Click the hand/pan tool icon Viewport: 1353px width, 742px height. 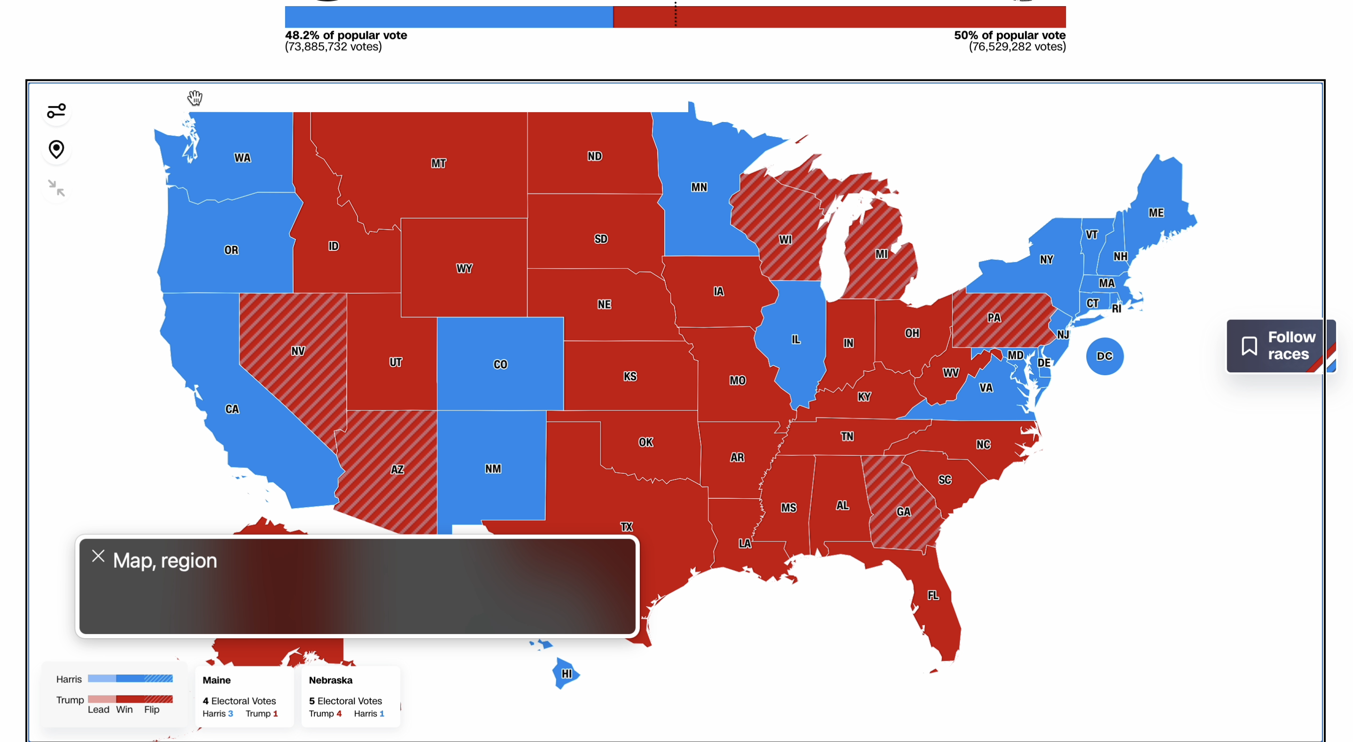click(194, 99)
